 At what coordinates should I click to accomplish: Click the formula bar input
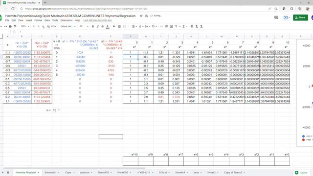click(166, 32)
